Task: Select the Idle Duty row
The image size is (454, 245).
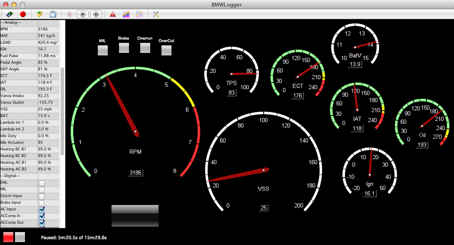Action: coord(30,136)
